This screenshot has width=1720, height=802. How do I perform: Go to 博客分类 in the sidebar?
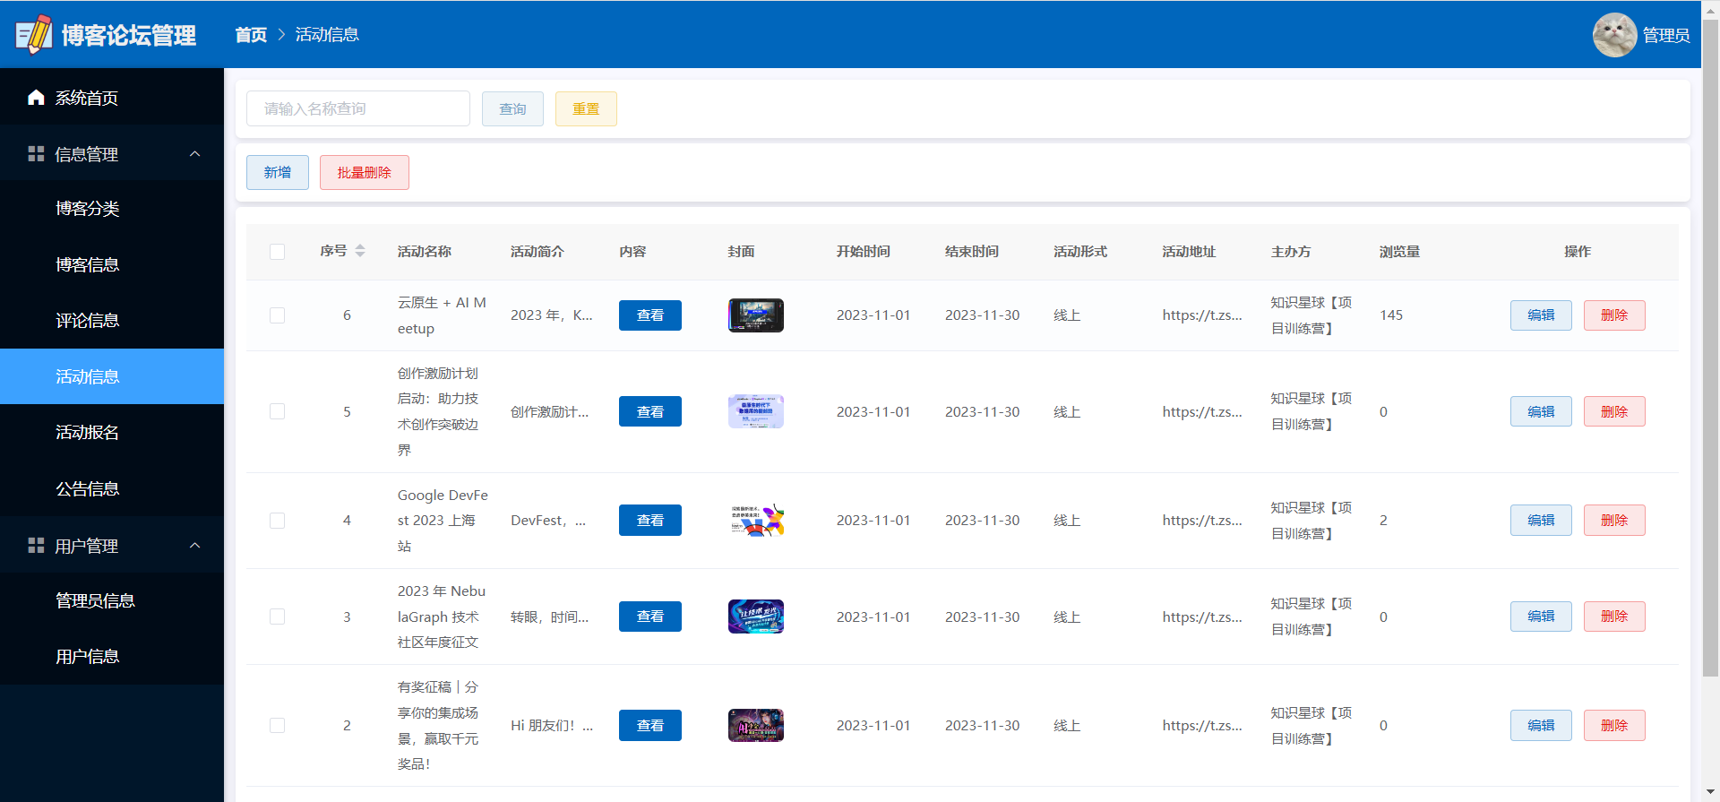(x=87, y=209)
